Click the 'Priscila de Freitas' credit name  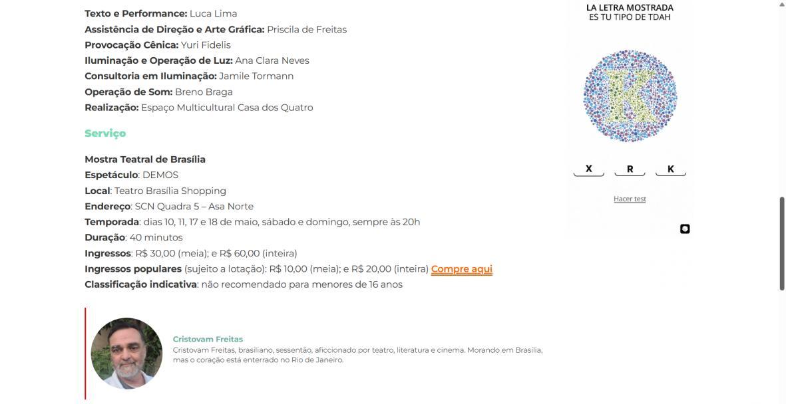307,29
